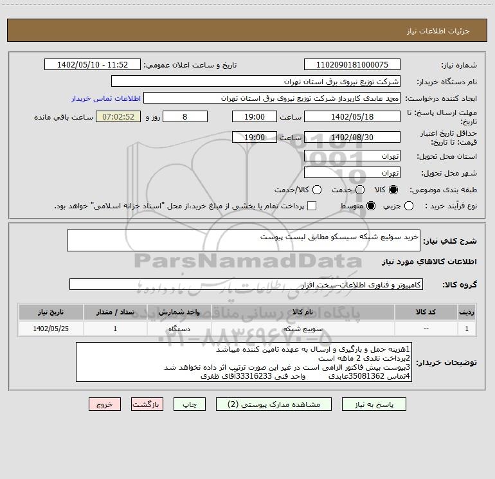Click the ردیف column header
The width and height of the screenshot is (495, 479).
pos(467,312)
